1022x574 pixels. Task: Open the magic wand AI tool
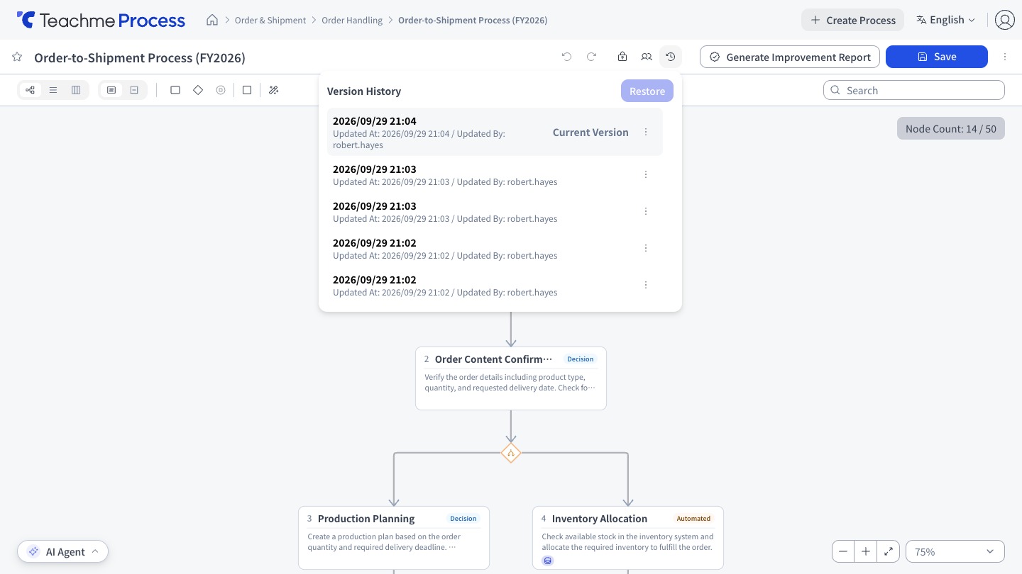click(x=274, y=90)
